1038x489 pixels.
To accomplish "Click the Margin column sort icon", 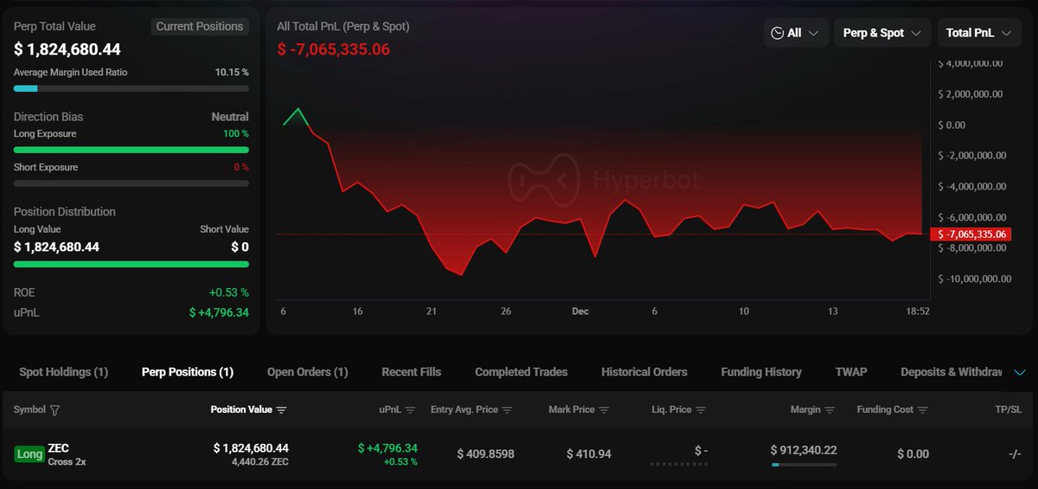I will click(830, 410).
